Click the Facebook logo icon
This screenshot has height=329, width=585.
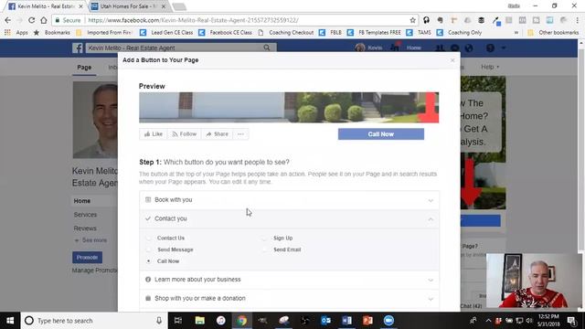[78, 48]
